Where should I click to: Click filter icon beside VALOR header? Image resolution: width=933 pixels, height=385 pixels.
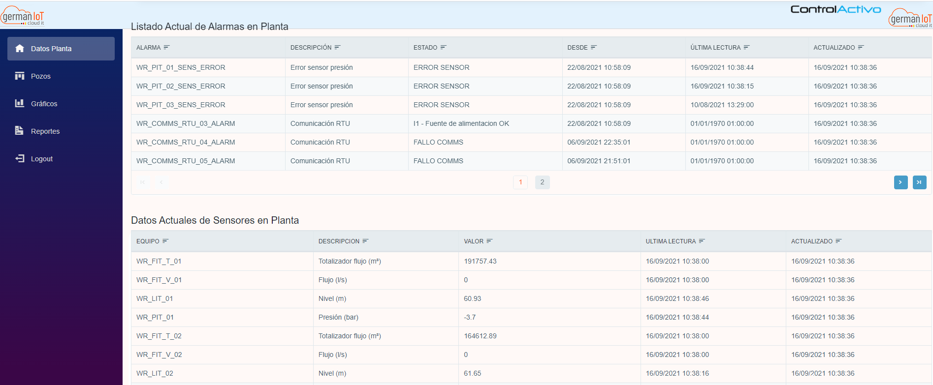coord(489,241)
